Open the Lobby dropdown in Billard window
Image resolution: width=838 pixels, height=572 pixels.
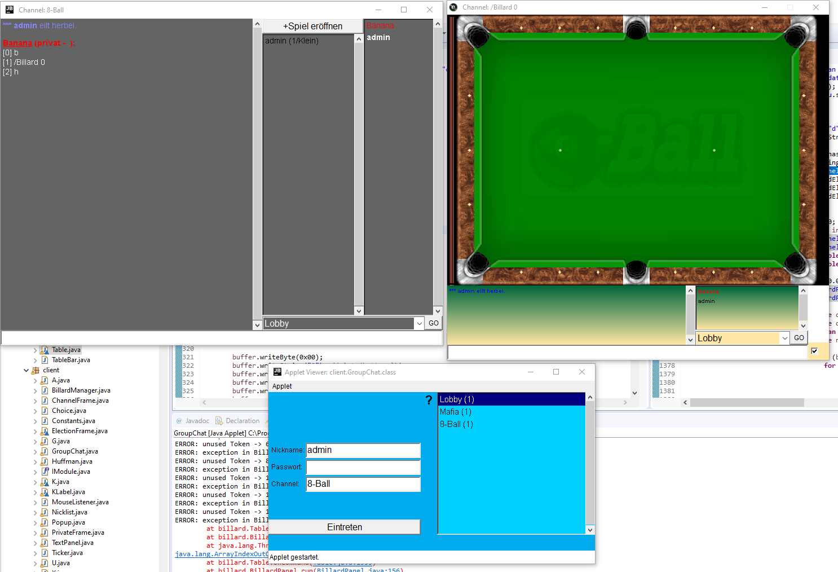coord(784,338)
